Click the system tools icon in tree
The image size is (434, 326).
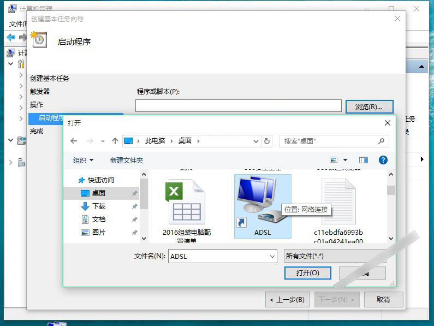[x=21, y=64]
